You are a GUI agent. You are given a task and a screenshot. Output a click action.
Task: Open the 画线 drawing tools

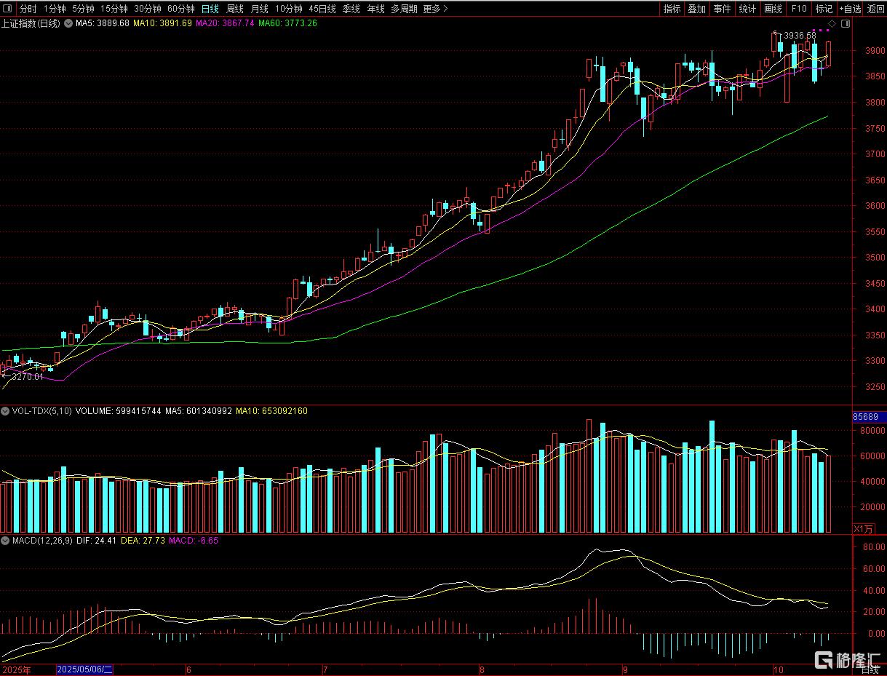773,9
